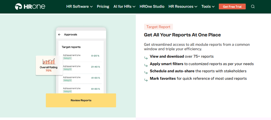The height and width of the screenshot is (120, 271).
Task: Click the Schedule and auto-share bold text
Action: pyautogui.click(x=172, y=71)
